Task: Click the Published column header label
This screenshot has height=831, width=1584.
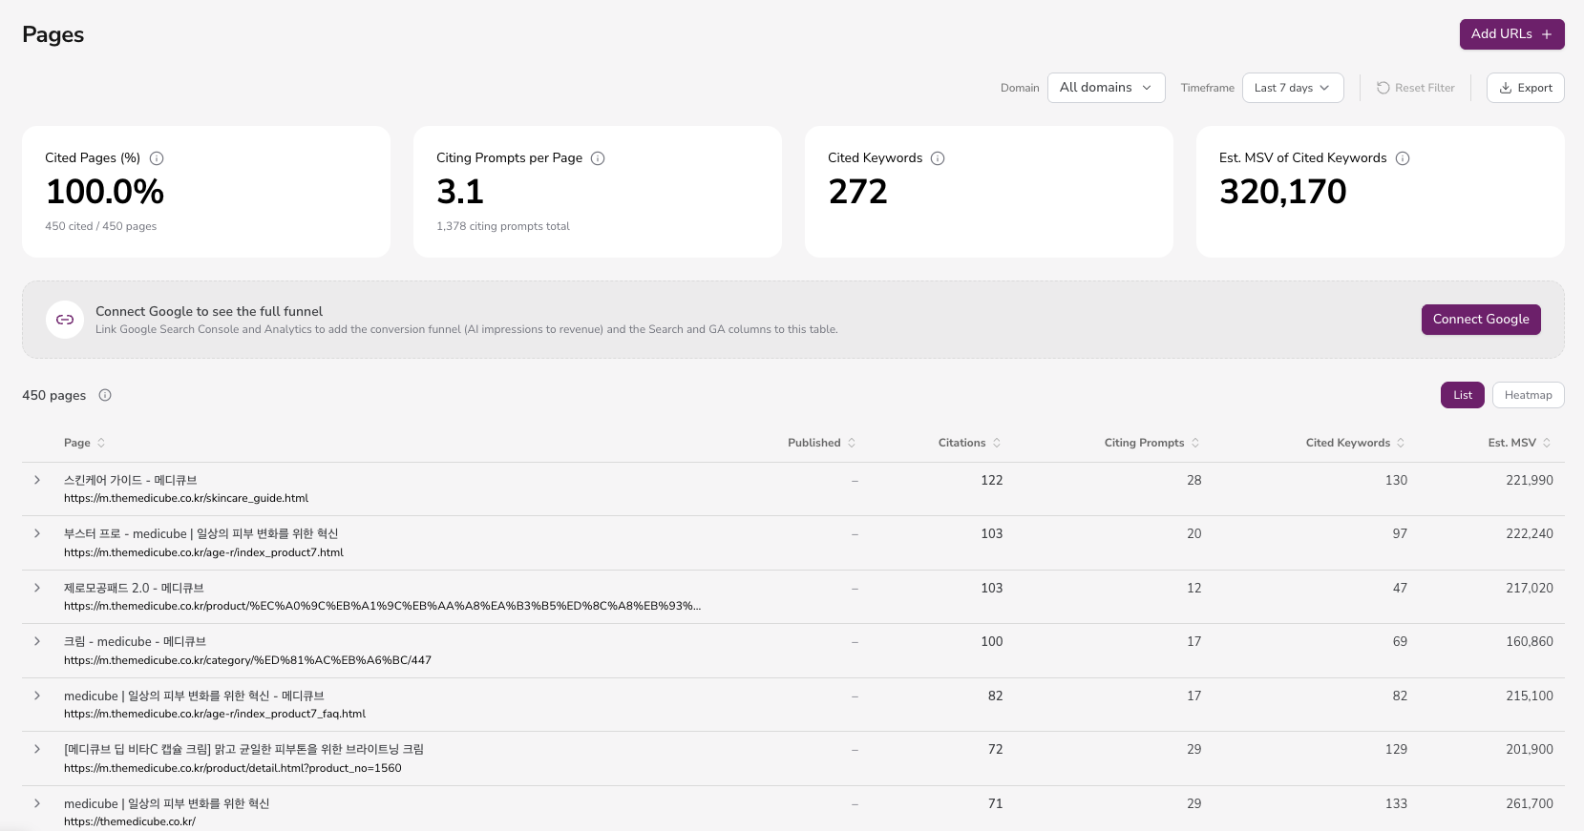Action: 814,443
